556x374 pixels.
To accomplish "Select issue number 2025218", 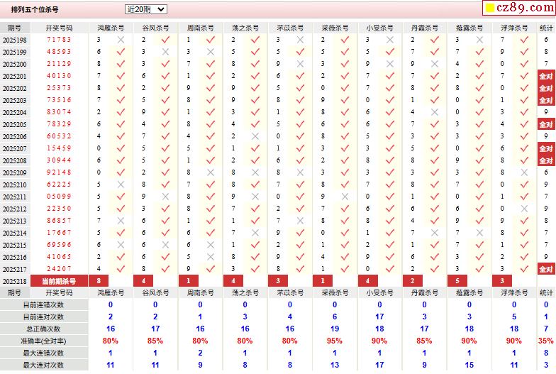I will click(x=14, y=281).
